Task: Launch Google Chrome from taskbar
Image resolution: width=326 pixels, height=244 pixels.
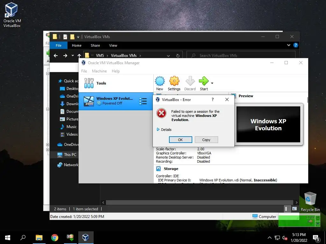Action: (x=55, y=237)
